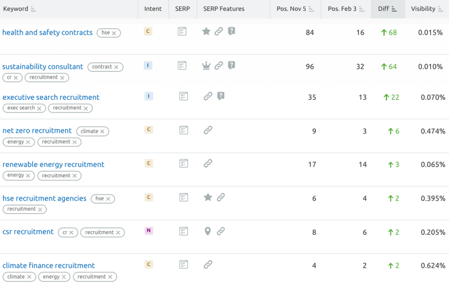Click Commercial intent badge for hse recruitment agencies

click(149, 197)
